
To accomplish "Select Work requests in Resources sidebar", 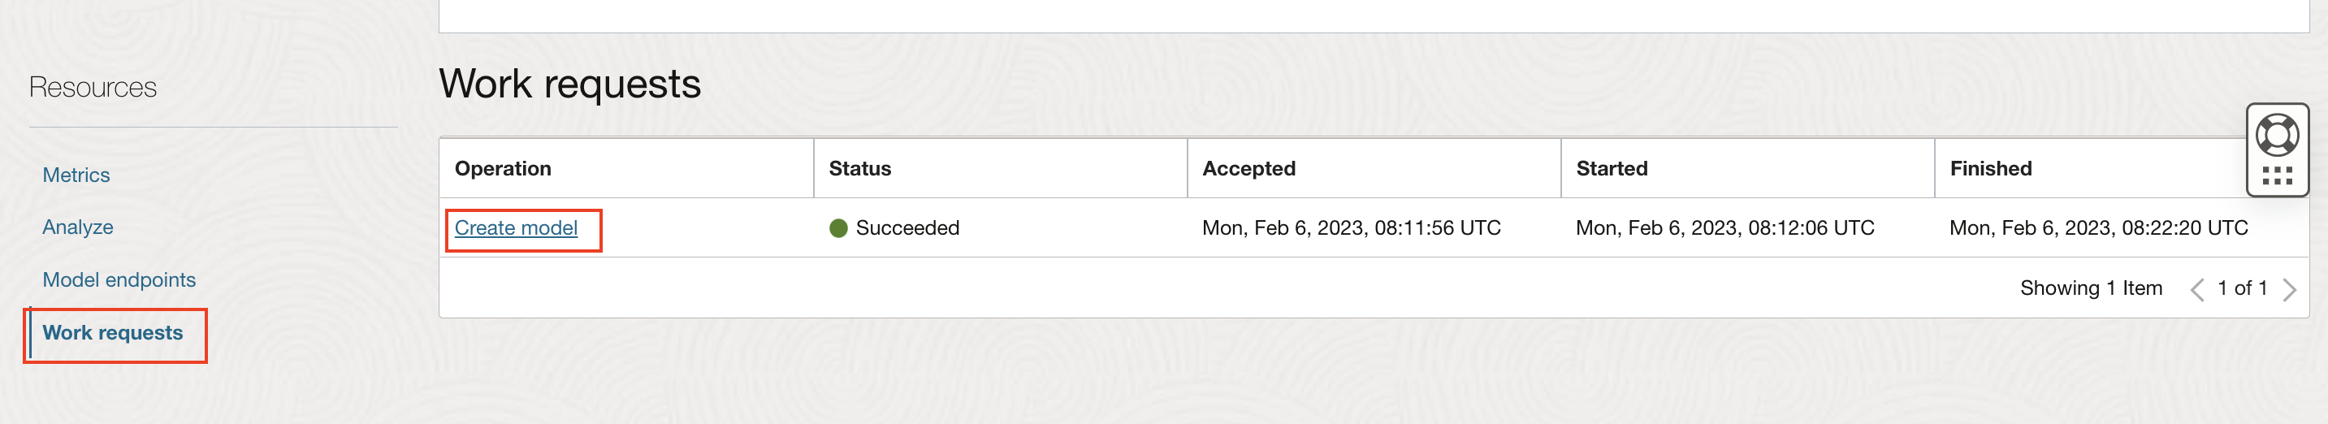I will (113, 333).
